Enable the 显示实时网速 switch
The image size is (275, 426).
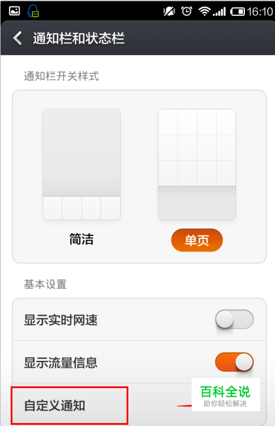(234, 319)
